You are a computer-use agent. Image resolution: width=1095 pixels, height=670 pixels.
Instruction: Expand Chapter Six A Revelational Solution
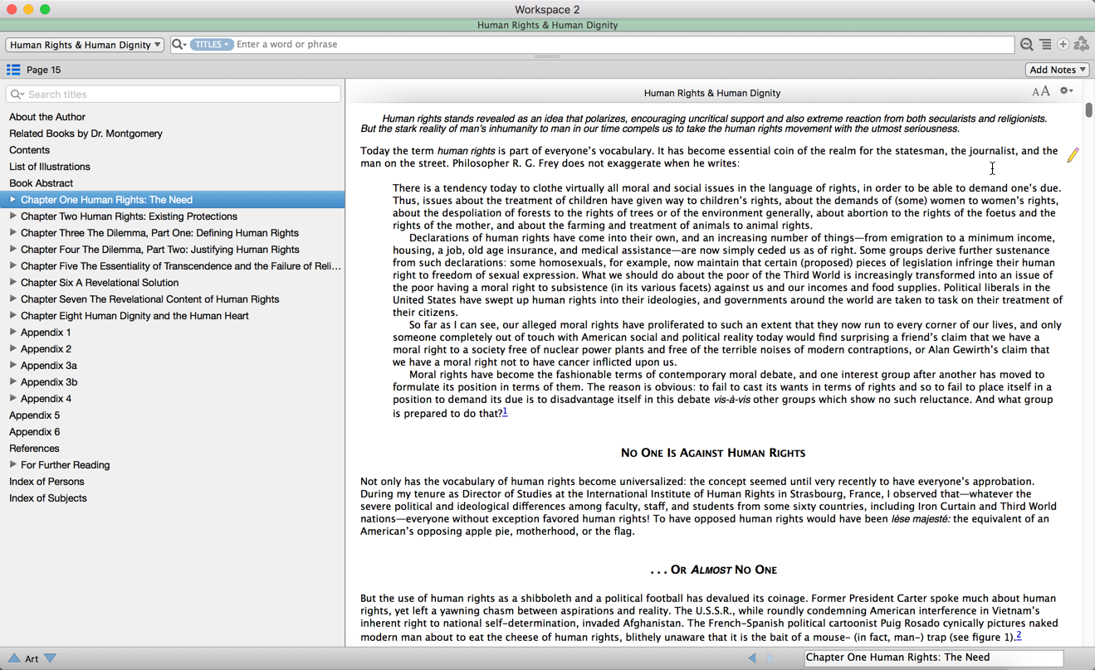click(12, 283)
